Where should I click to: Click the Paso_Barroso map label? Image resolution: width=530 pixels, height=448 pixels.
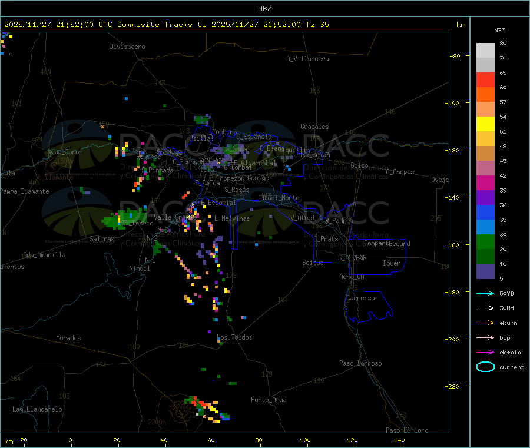[x=360, y=363]
